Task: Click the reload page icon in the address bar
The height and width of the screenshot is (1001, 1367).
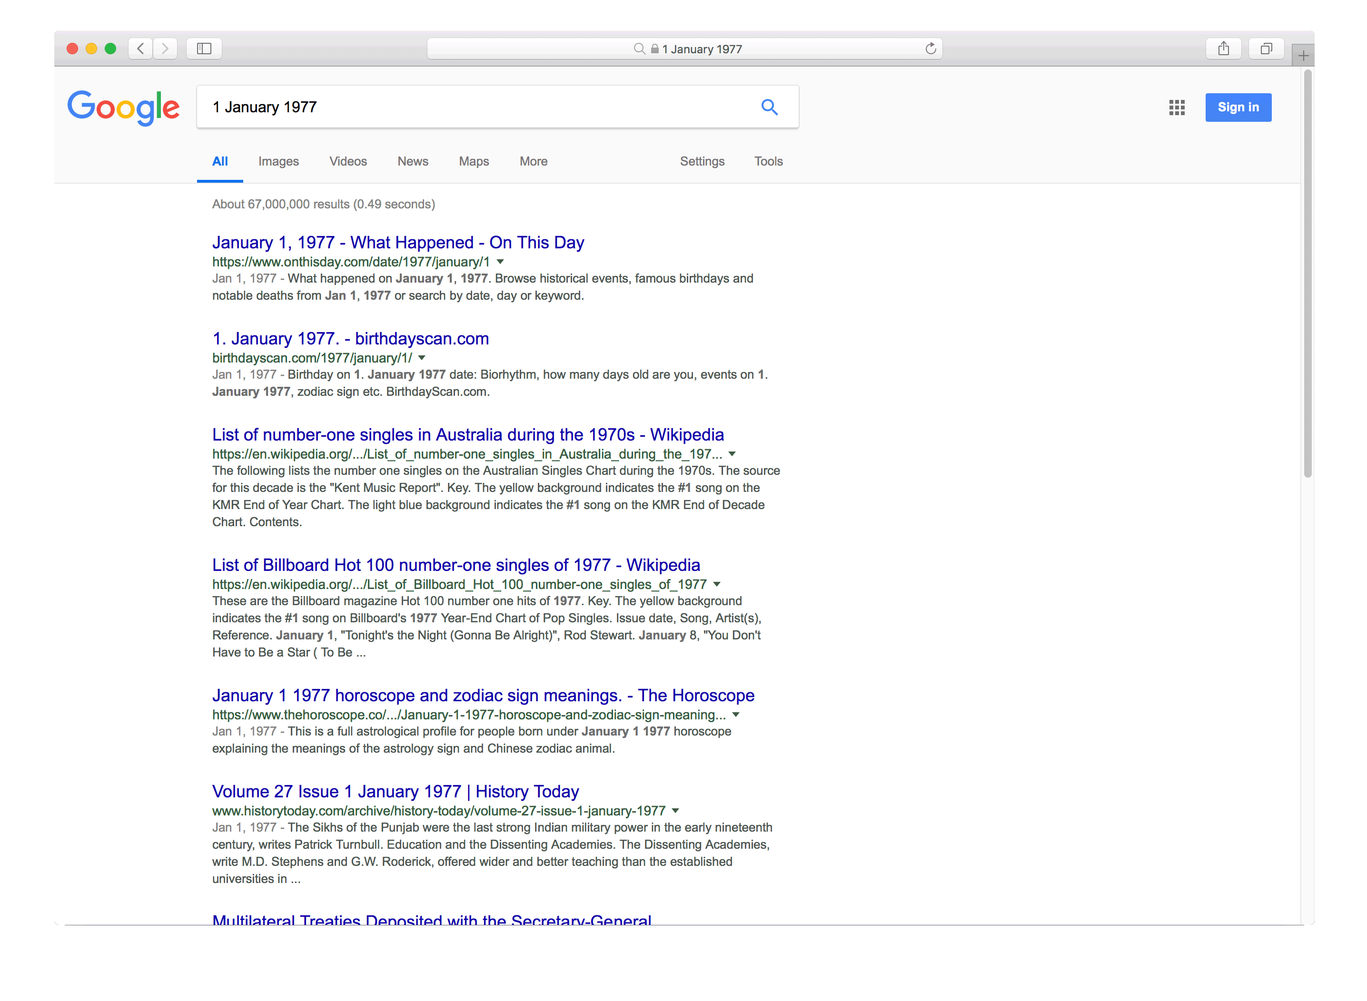Action: (931, 49)
